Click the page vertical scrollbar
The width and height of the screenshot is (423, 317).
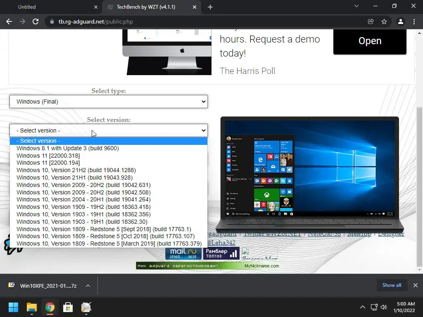[x=420, y=186]
